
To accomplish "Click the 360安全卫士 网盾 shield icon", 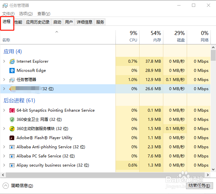I will (12, 120).
